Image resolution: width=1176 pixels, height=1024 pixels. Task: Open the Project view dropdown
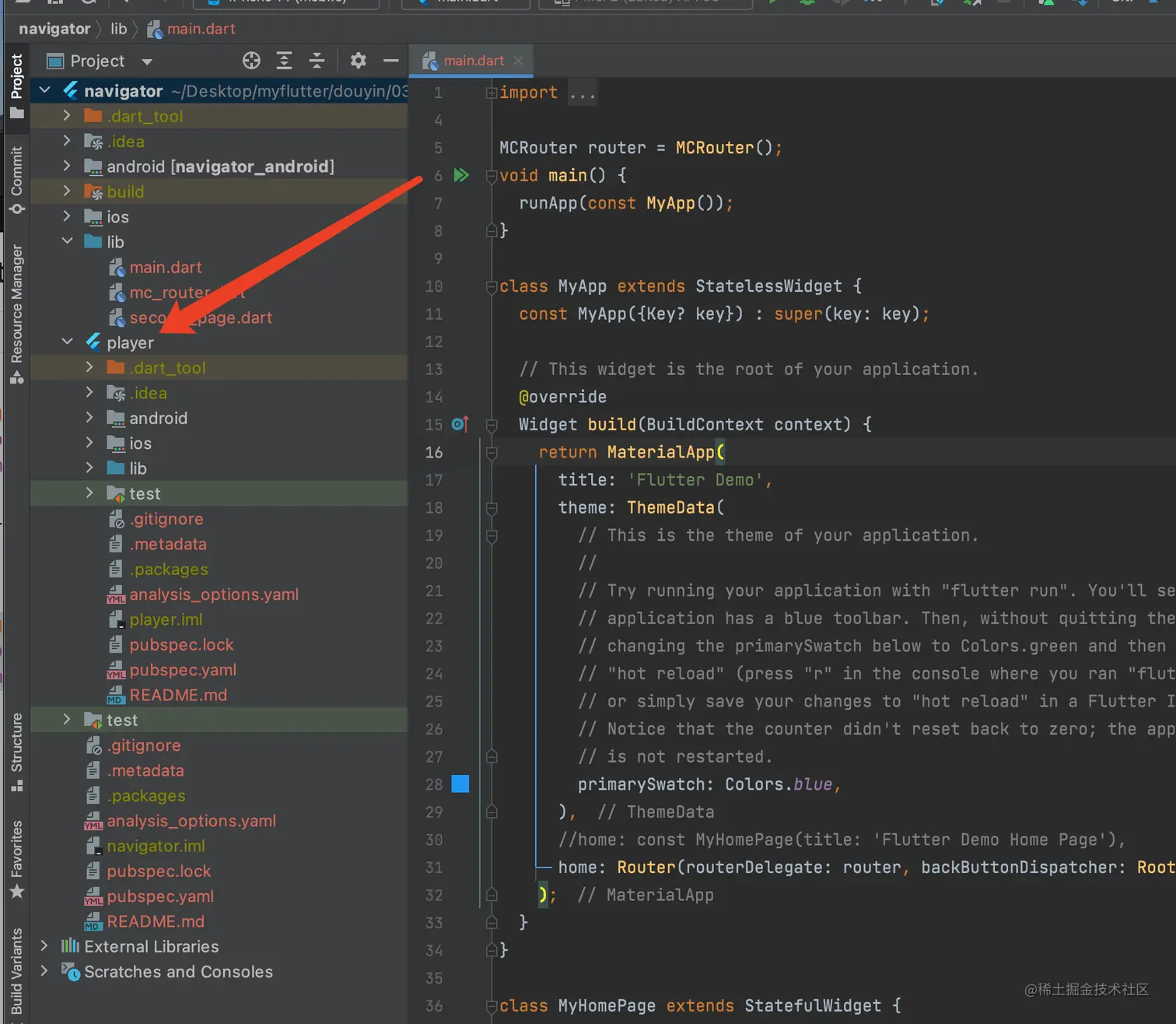pyautogui.click(x=147, y=61)
